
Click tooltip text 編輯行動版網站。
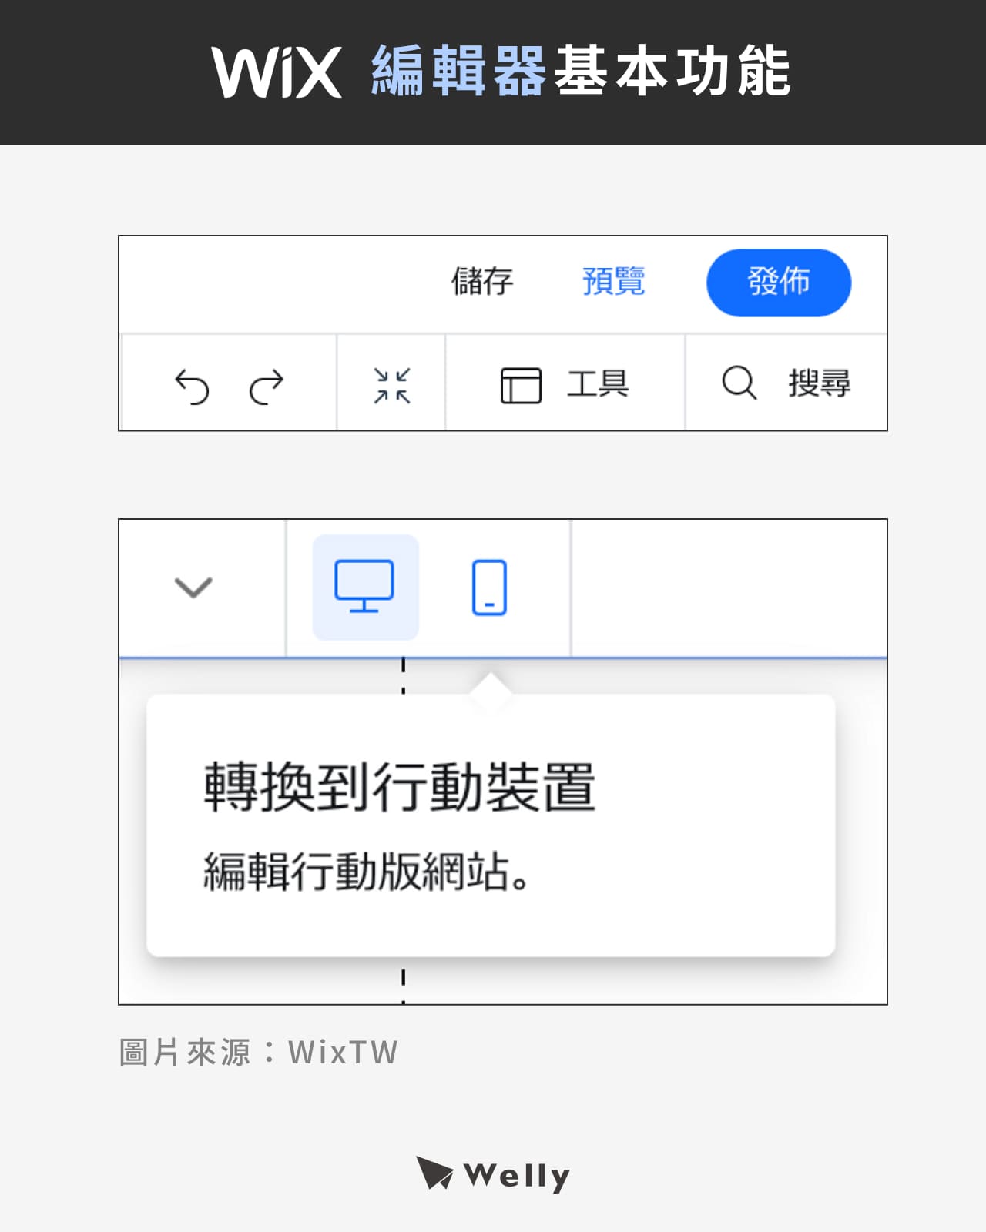367,872
